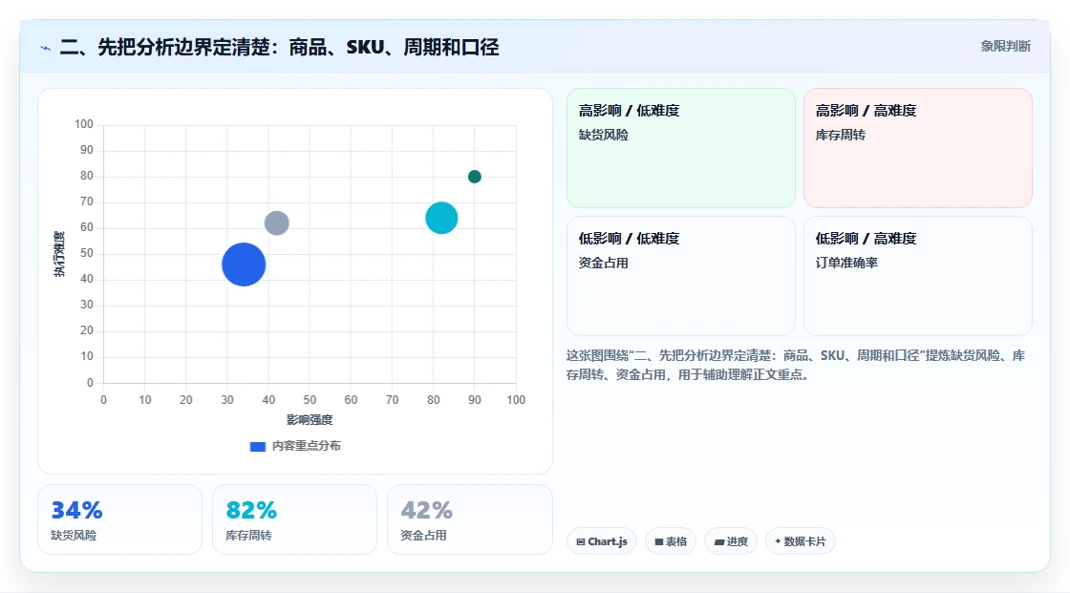
Task: Click 订单准确率 text in quadrant card
Action: tap(846, 263)
